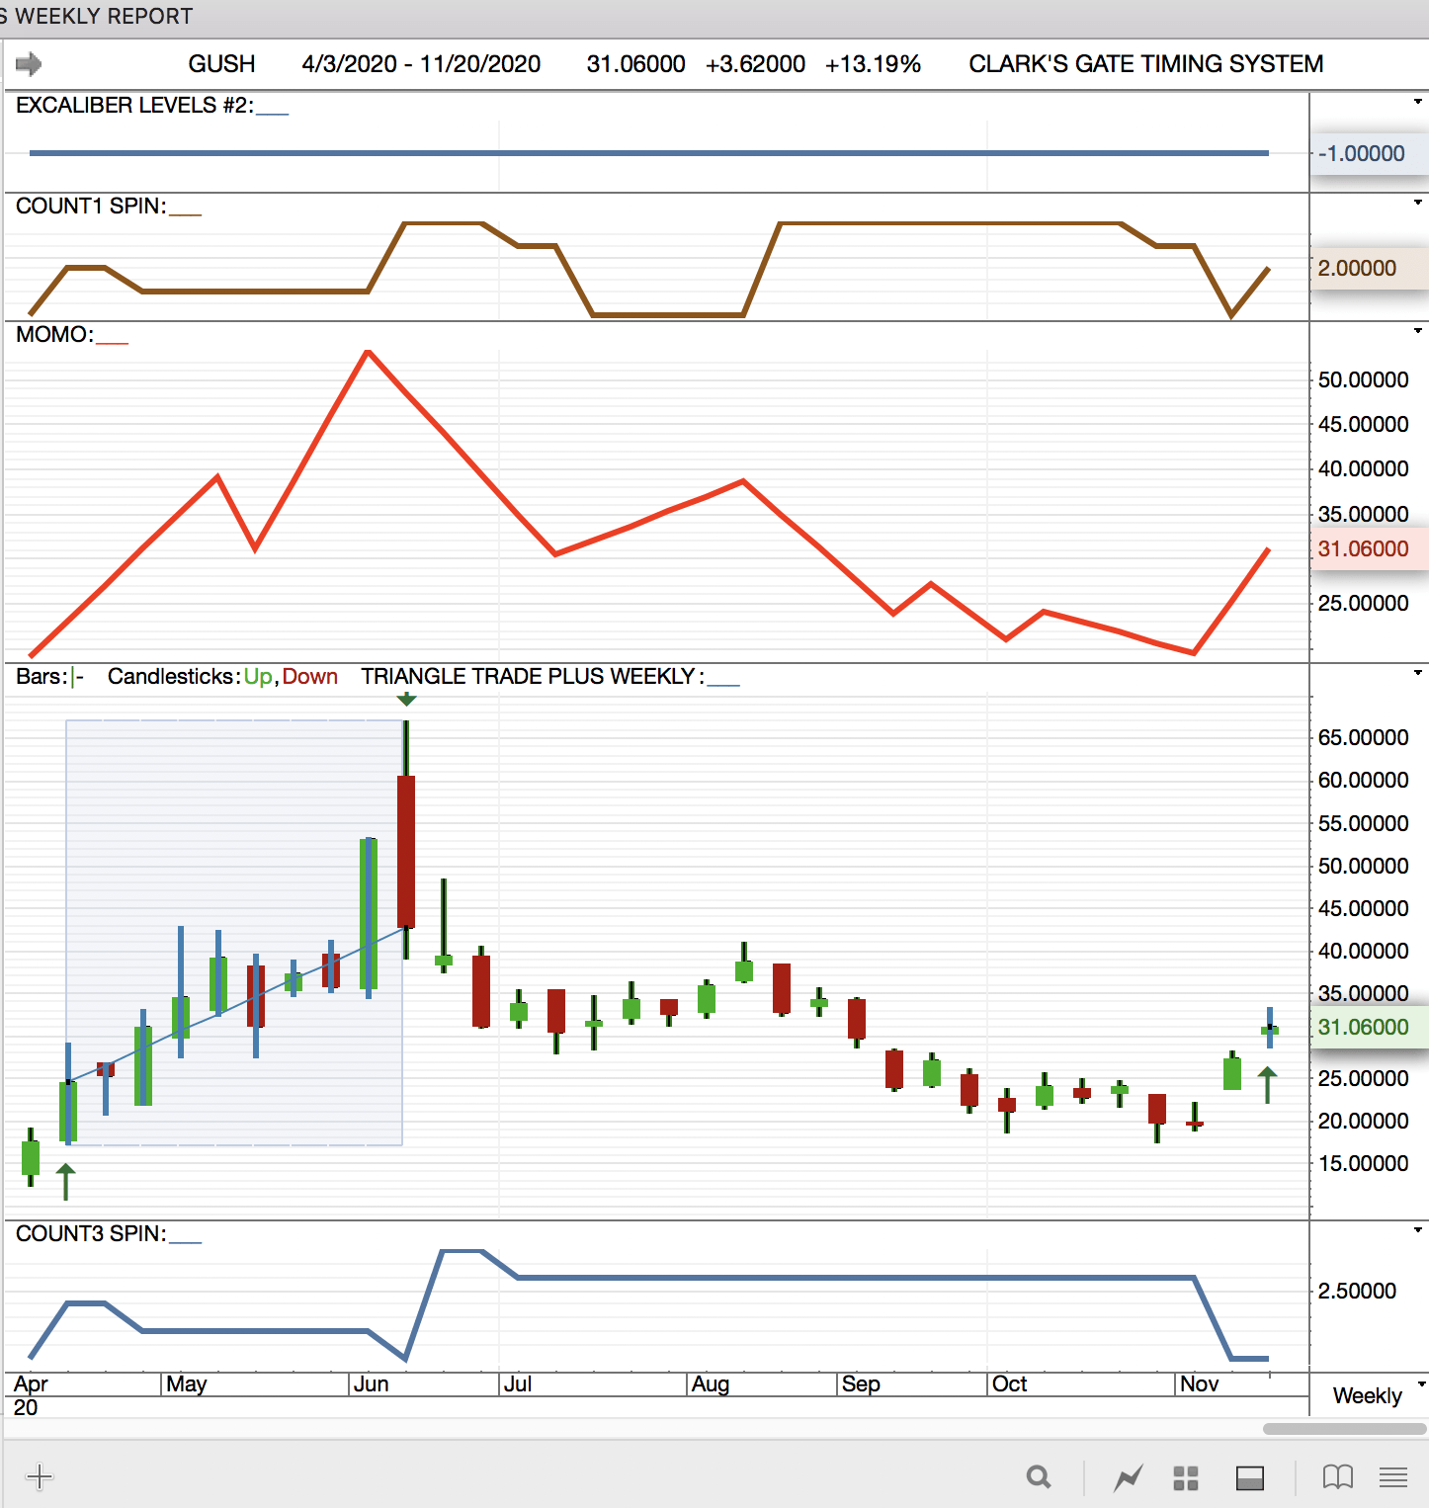
Task: Click the horizontal scrollbar thumb below the chart
Action: [x=1345, y=1429]
